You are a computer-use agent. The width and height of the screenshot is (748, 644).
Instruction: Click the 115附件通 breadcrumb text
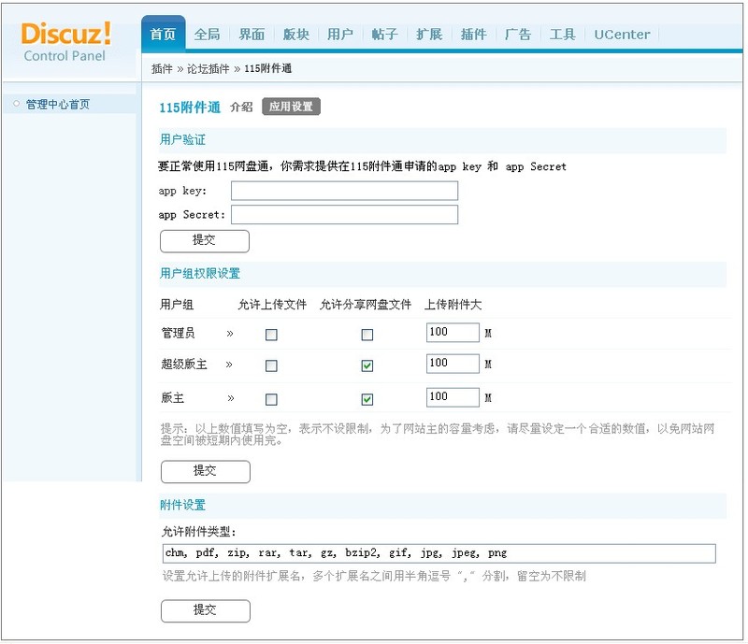pyautogui.click(x=268, y=68)
